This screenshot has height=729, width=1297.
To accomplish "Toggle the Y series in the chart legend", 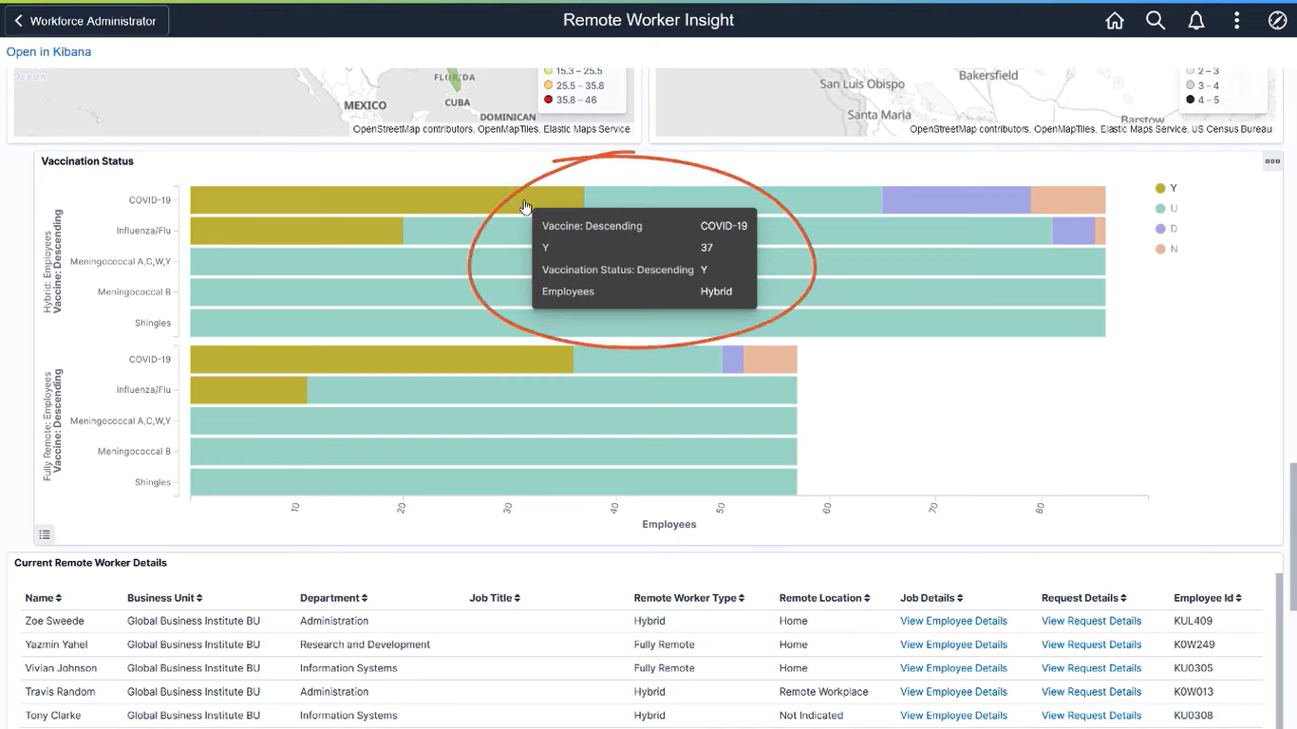I will (1163, 188).
